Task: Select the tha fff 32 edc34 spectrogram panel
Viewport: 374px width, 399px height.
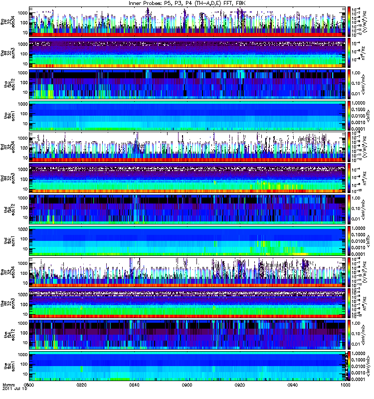Action: click(187, 21)
